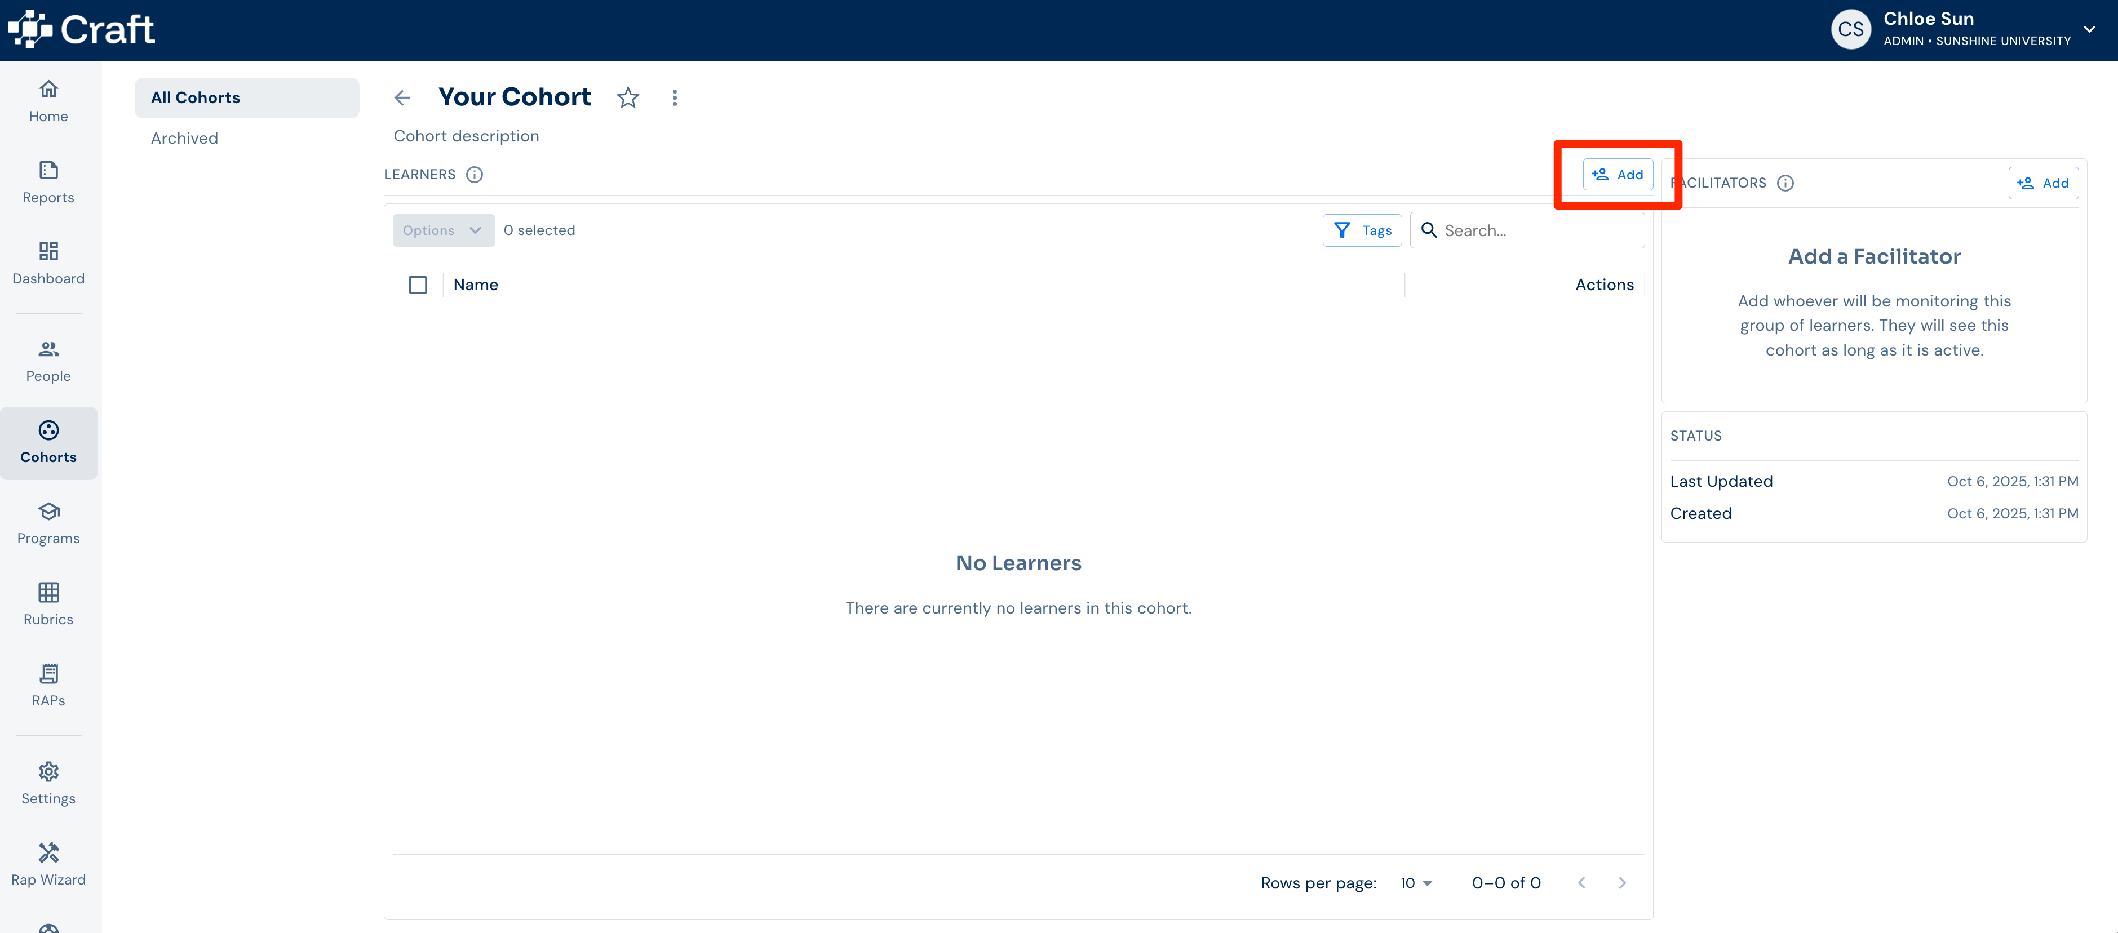The image size is (2118, 933).
Task: Go to previous page of learners
Action: [1582, 883]
